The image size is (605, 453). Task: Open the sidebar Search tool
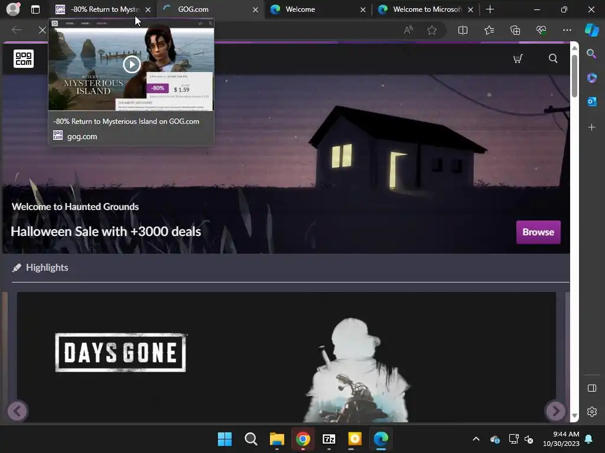[x=591, y=54]
